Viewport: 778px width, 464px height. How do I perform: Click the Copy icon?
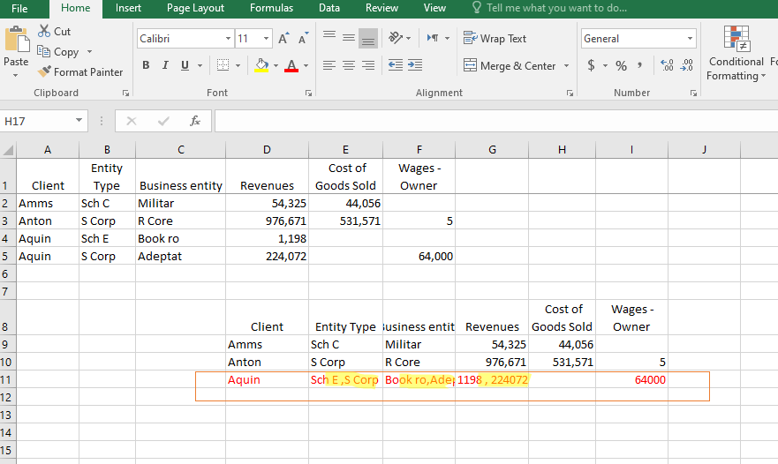point(43,51)
